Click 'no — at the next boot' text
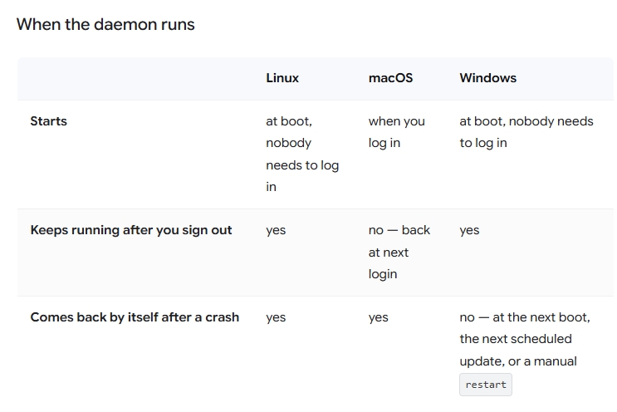 pyautogui.click(x=525, y=317)
